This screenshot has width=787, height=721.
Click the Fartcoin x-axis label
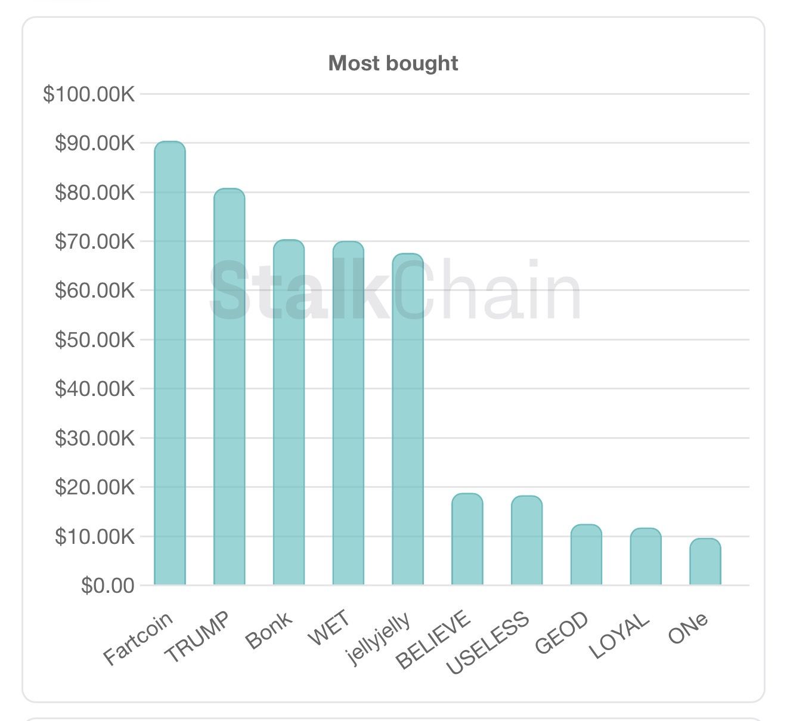click(138, 638)
